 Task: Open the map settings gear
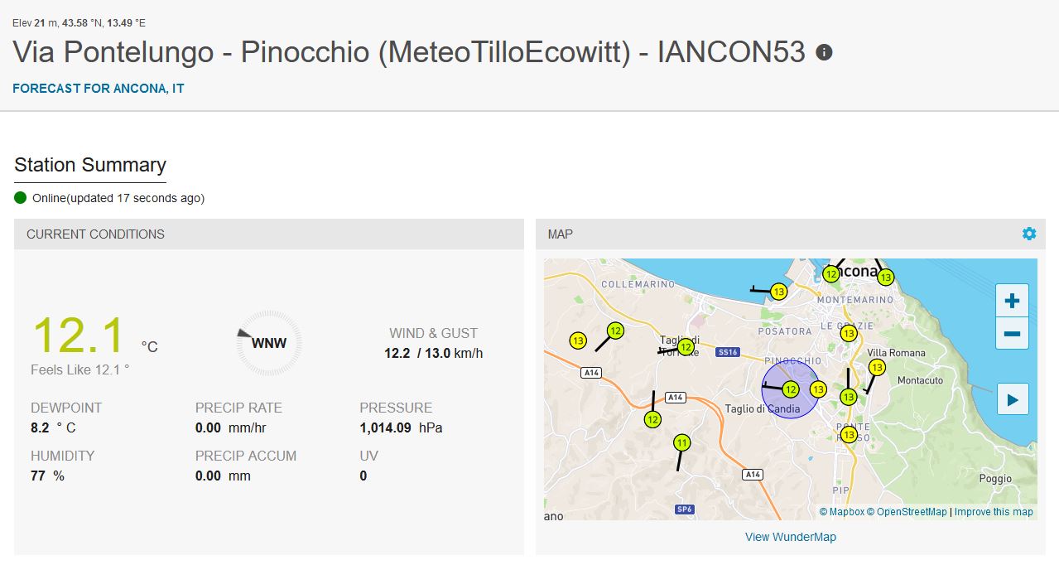tap(1028, 234)
